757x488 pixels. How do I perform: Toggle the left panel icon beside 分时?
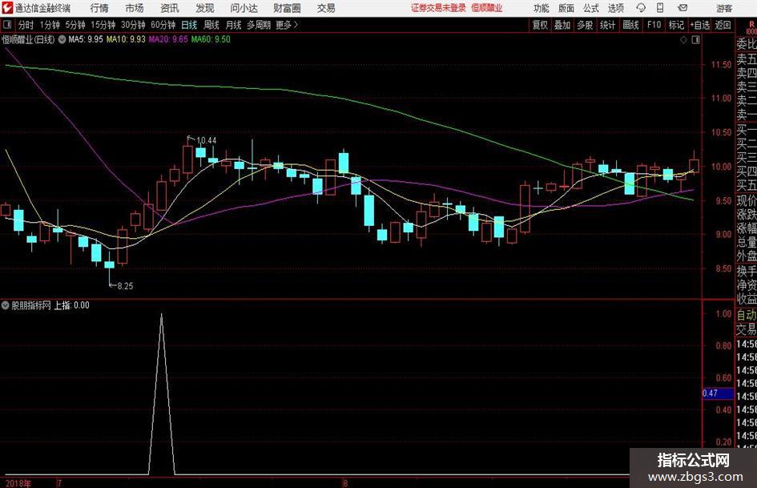[x=7, y=25]
